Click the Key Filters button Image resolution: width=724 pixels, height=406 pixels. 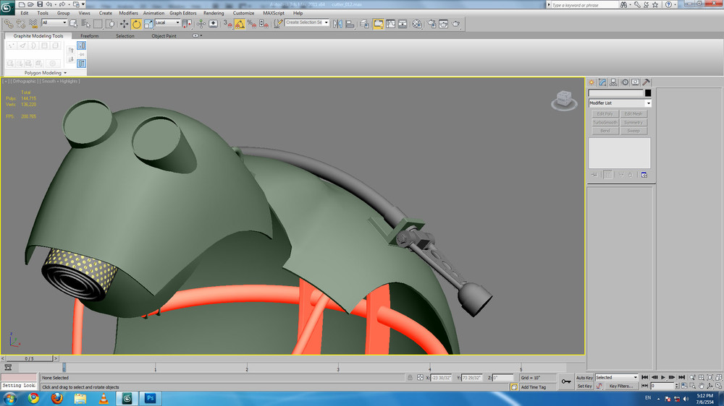(621, 386)
